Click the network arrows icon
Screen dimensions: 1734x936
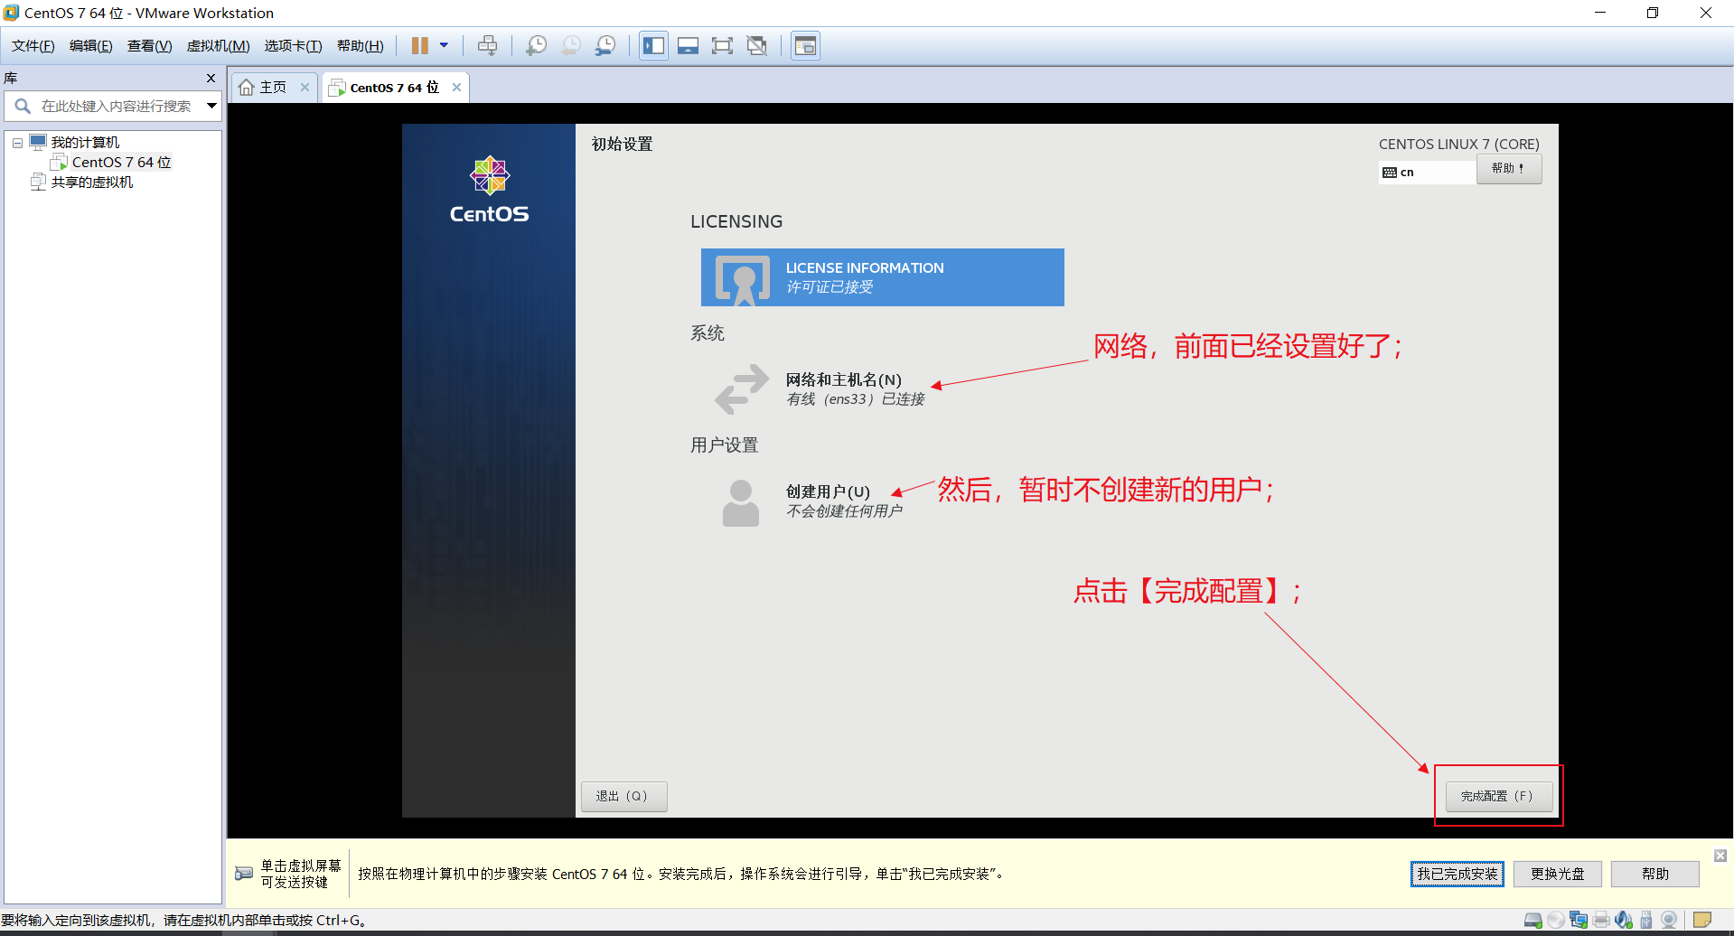(x=742, y=389)
